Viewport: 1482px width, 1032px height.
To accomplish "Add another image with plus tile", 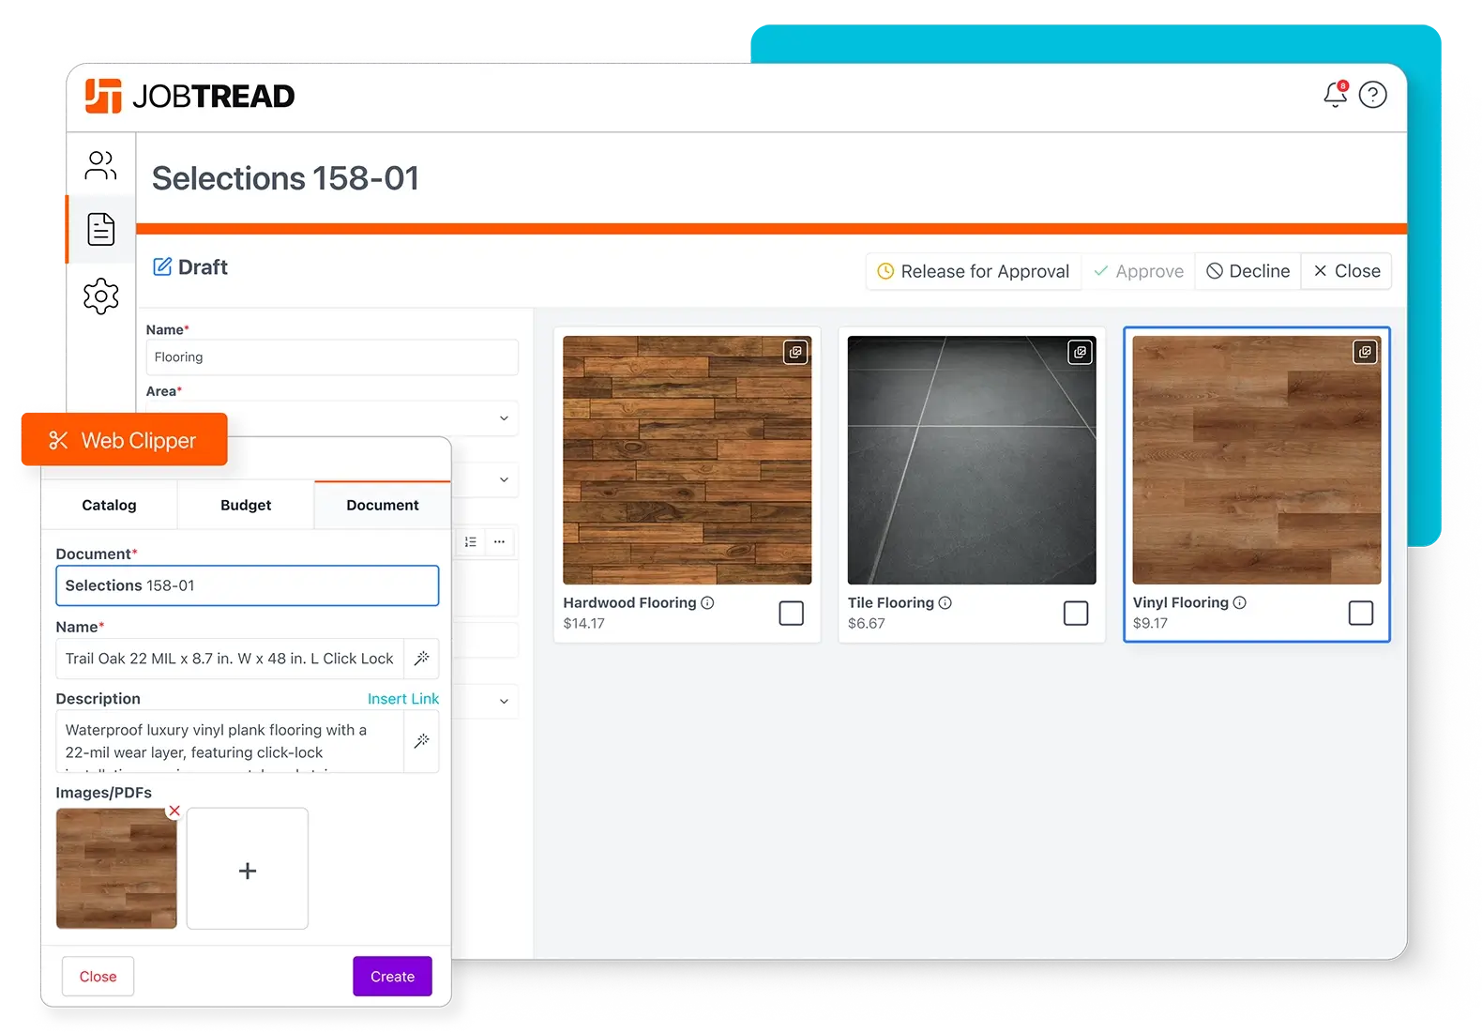I will point(248,870).
